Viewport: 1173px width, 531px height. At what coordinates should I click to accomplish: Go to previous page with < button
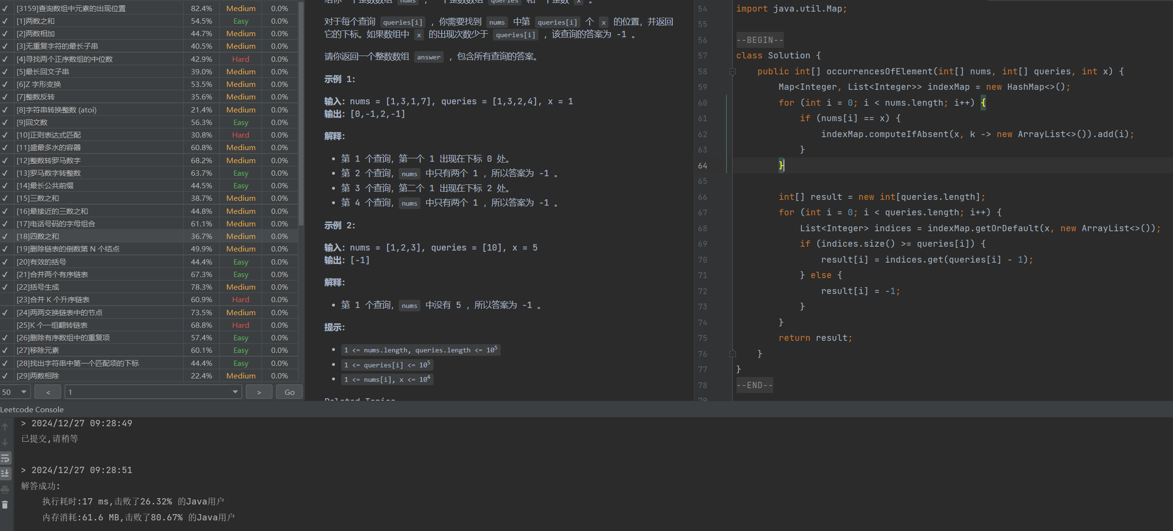[x=48, y=392]
